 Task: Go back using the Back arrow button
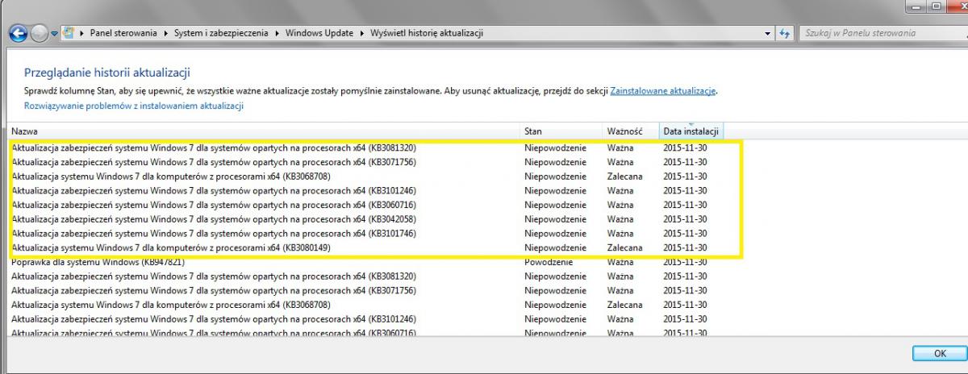pyautogui.click(x=19, y=33)
